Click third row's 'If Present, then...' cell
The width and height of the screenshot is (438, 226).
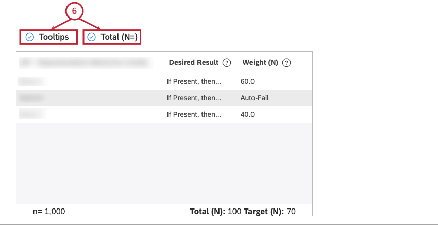194,114
